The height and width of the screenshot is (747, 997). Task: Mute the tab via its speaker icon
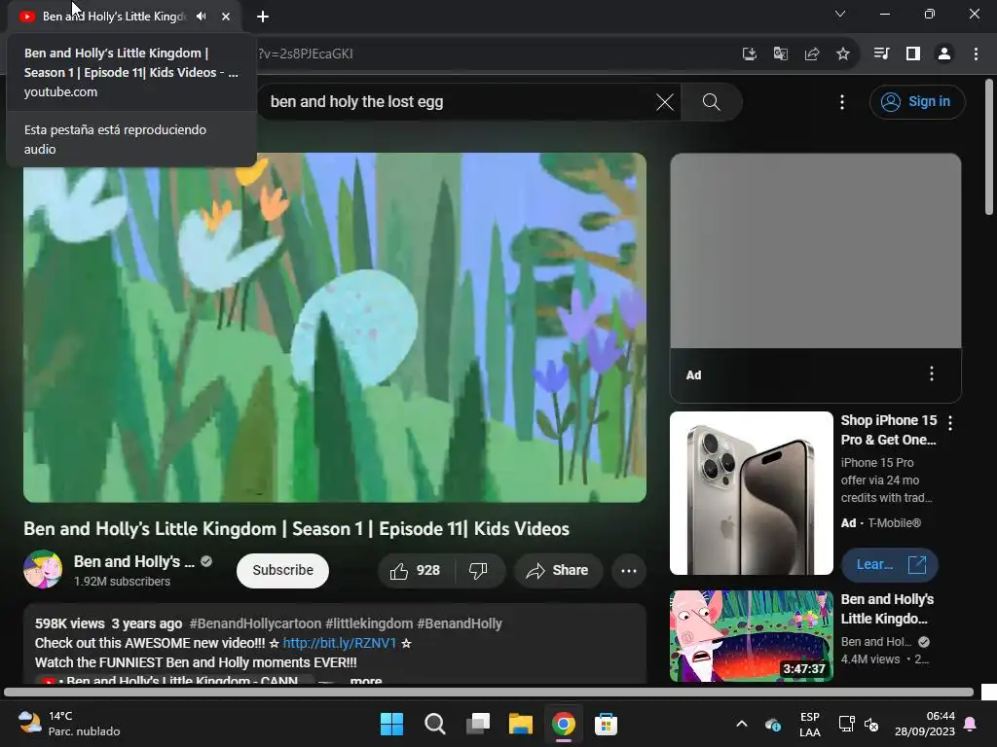pyautogui.click(x=201, y=17)
